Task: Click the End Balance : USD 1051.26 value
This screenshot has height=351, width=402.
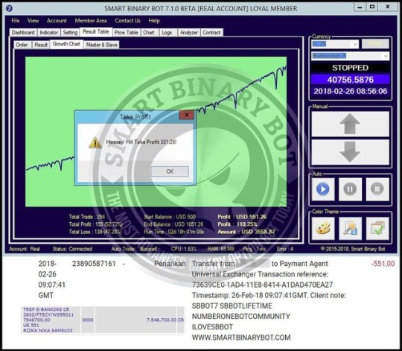Action: click(173, 224)
